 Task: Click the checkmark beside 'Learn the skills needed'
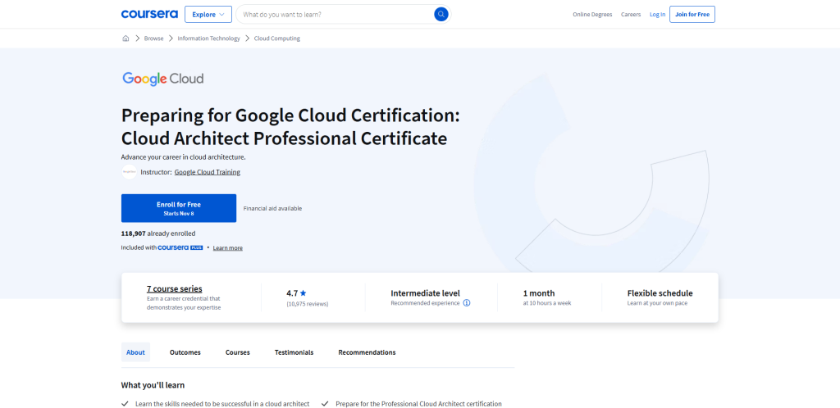coord(125,404)
